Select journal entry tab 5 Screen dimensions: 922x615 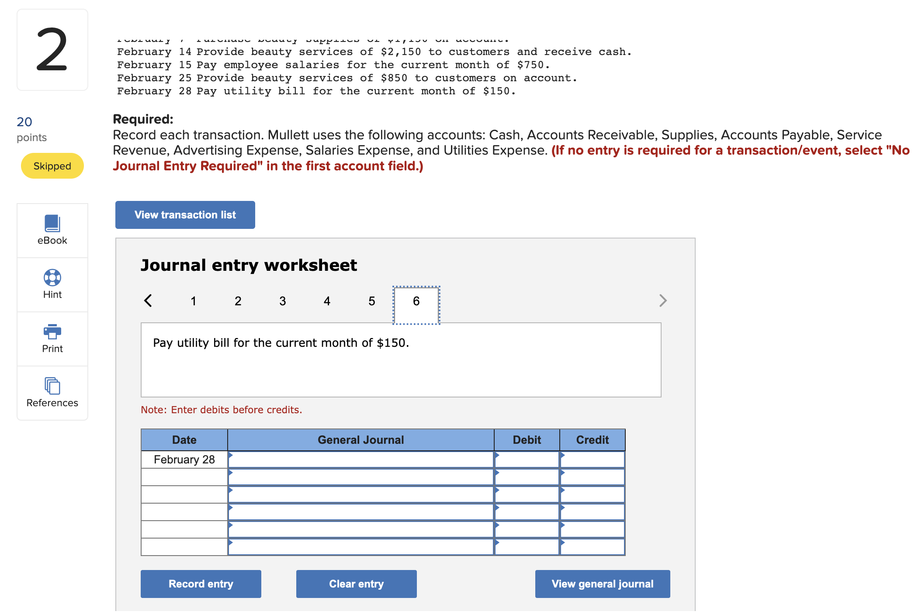tap(371, 301)
